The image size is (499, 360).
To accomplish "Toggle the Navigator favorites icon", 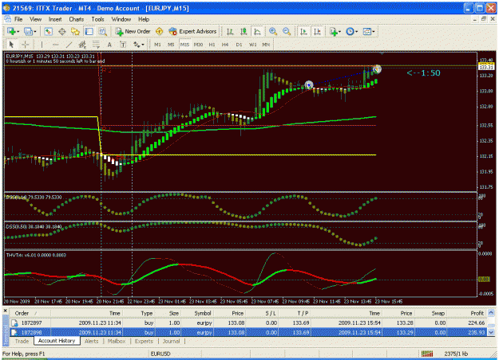I will tap(75, 31).
